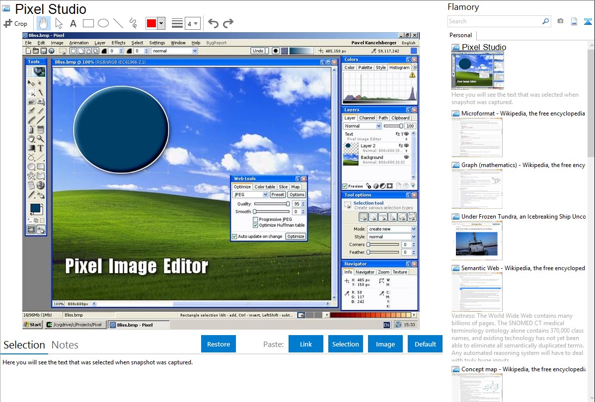Uncheck Optimize Huffman table

[255, 225]
